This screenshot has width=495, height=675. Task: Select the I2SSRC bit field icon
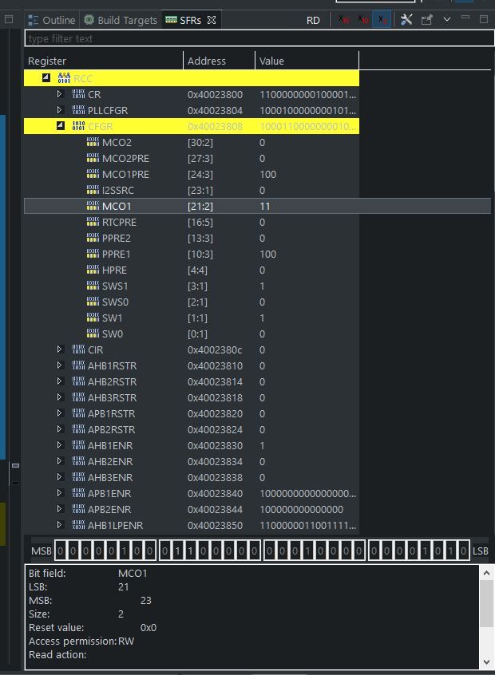point(93,189)
